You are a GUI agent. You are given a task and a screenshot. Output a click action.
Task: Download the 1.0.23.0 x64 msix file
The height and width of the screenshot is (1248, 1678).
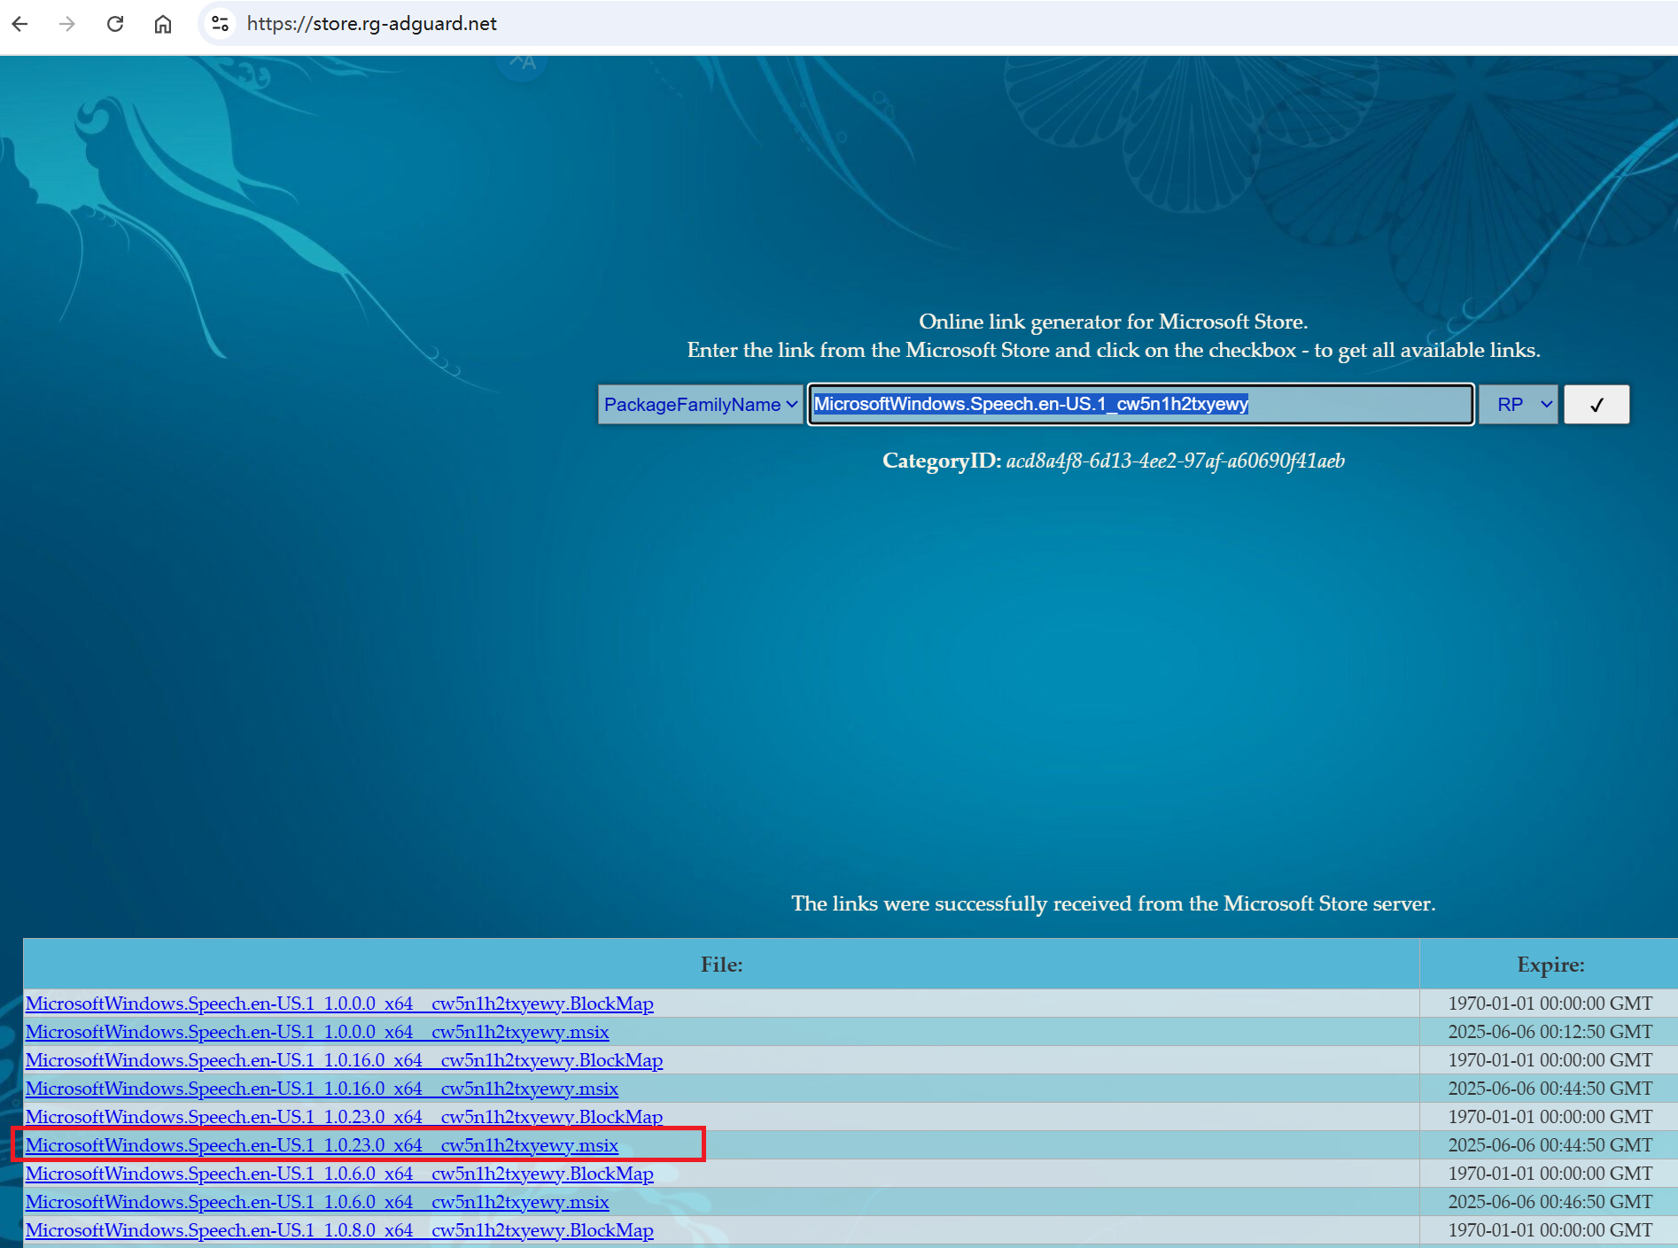coord(322,1145)
